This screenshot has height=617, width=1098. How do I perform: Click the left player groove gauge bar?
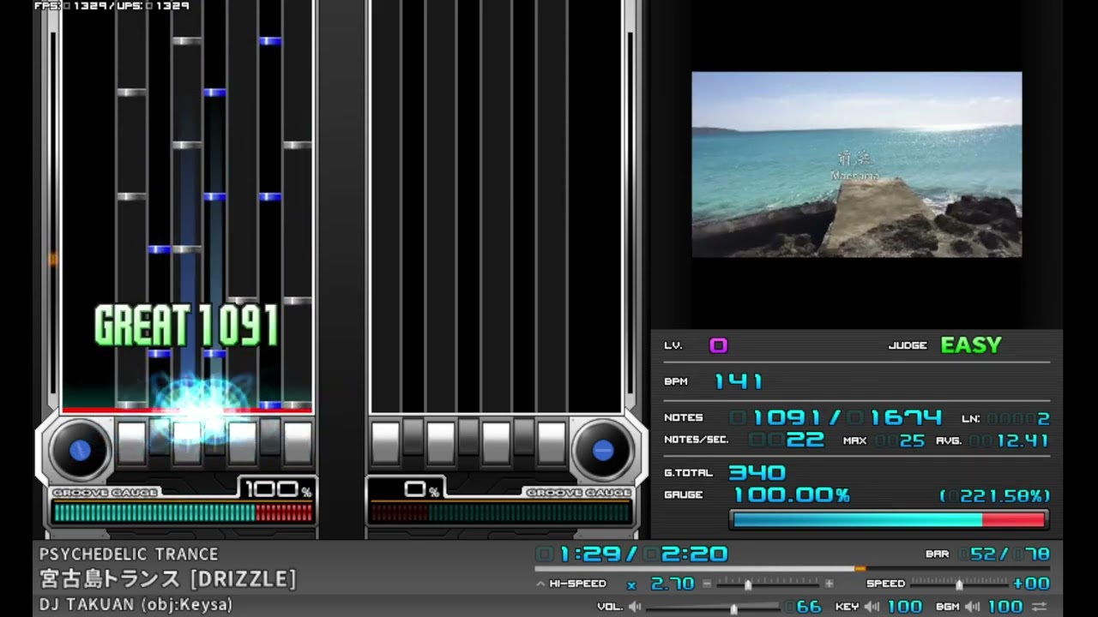pos(182,512)
